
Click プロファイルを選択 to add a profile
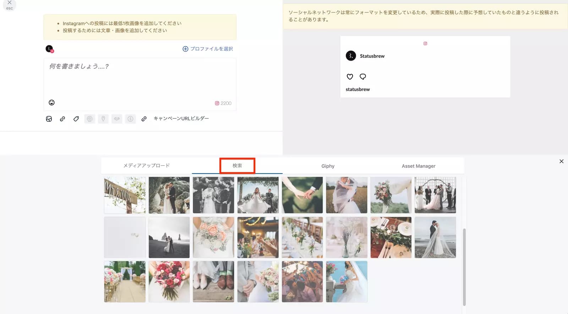coord(208,49)
